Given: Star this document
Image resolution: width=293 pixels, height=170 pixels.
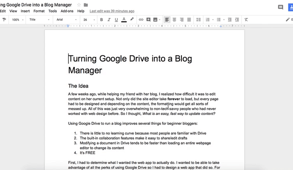Looking at the screenshot, I should [79, 5].
